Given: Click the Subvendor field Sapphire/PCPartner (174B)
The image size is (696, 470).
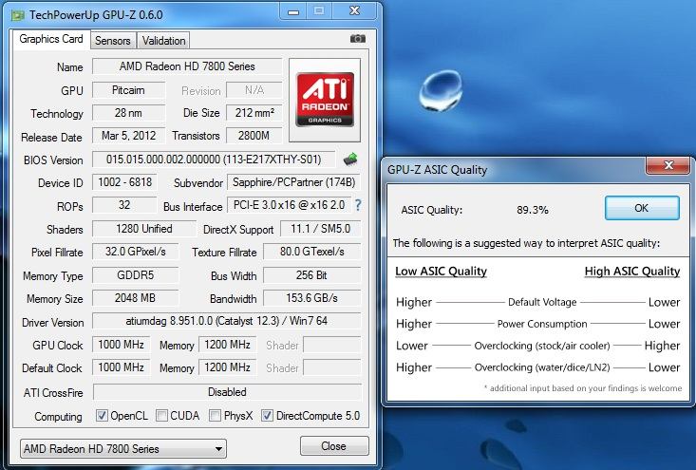Looking at the screenshot, I should (293, 182).
